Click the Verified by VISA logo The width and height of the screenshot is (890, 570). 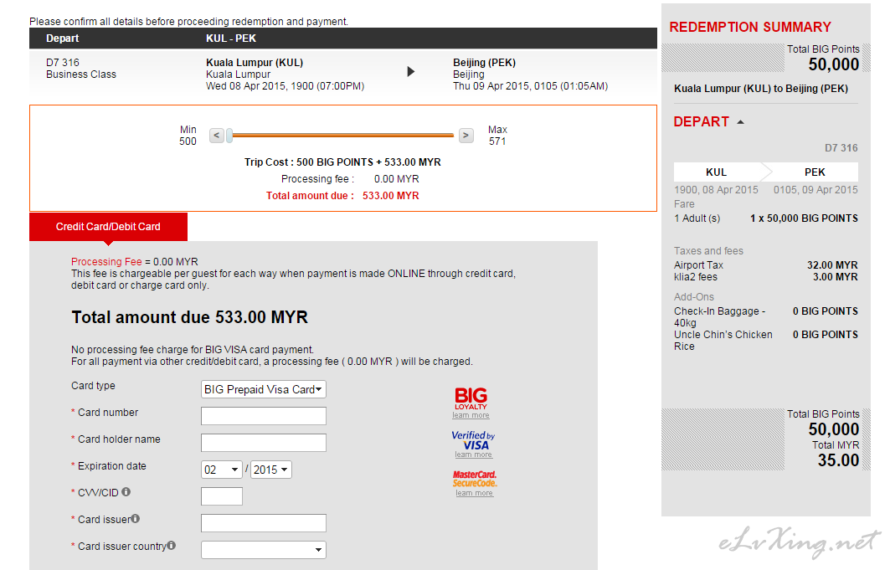point(473,440)
